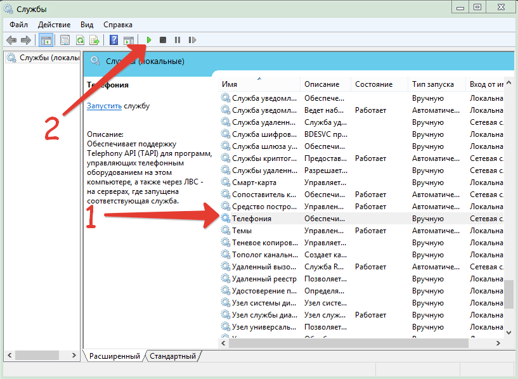Toggle the Show/Hide Console Tree icon
The width and height of the screenshot is (518, 379).
click(x=46, y=40)
